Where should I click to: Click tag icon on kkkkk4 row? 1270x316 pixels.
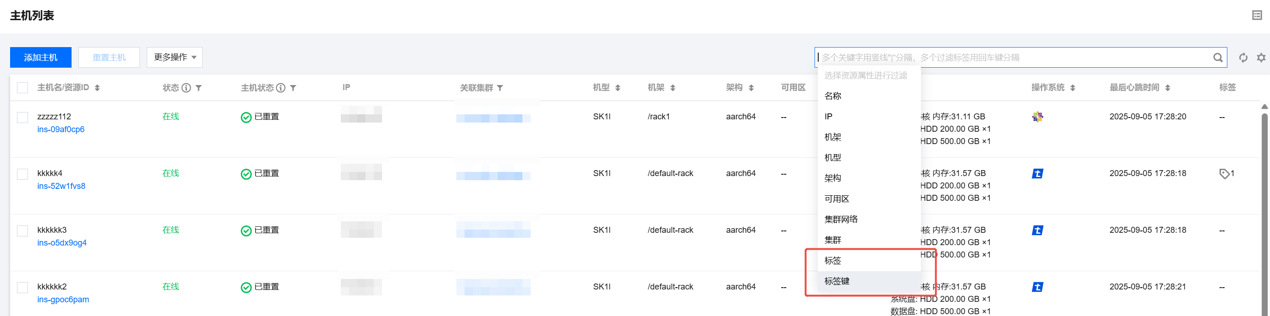pos(1224,173)
